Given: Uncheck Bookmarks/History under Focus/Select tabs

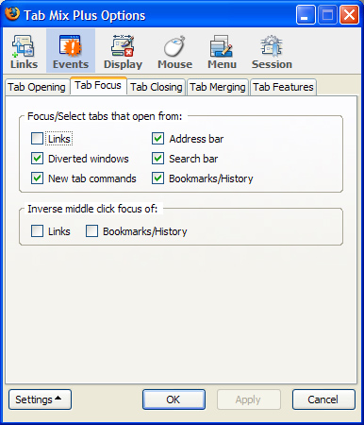Looking at the screenshot, I should (157, 178).
